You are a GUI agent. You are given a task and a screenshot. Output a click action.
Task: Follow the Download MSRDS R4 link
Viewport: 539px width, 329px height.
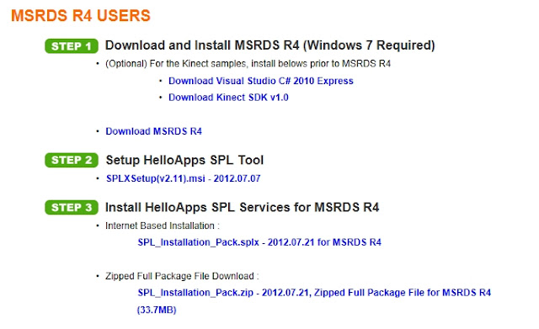pos(153,131)
